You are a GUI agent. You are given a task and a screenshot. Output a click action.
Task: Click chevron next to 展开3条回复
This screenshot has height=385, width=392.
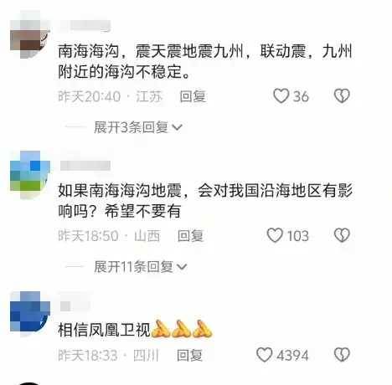[x=177, y=128]
